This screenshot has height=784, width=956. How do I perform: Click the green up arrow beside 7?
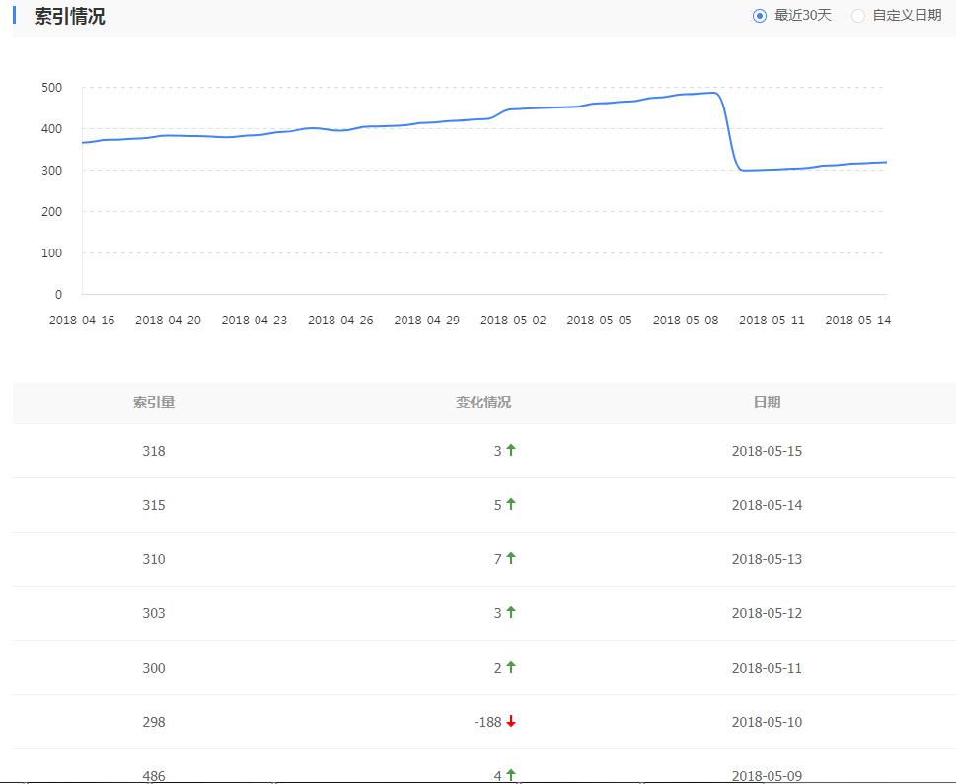tap(510, 559)
